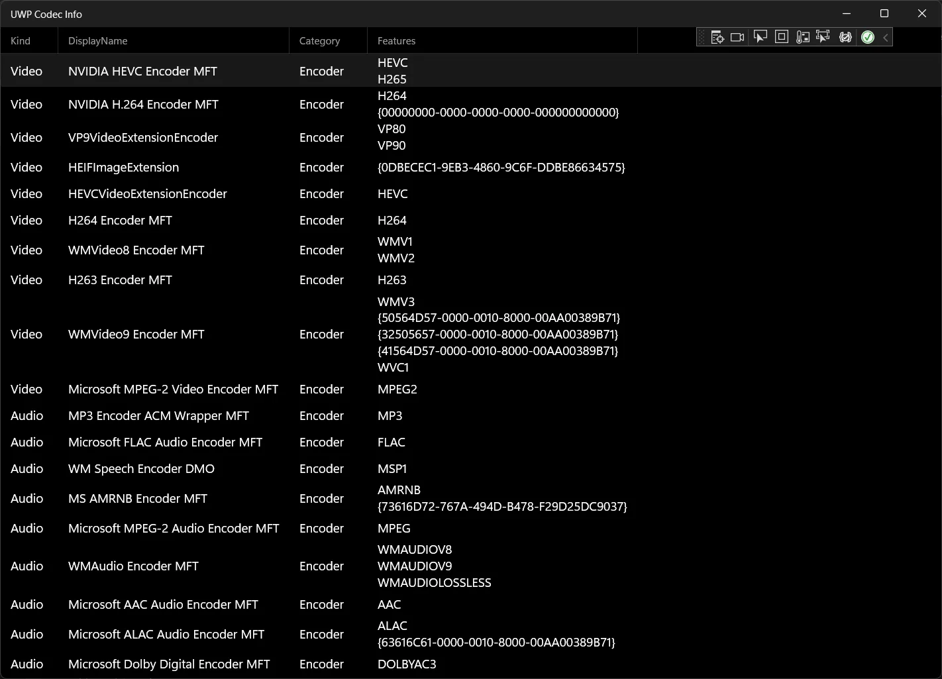This screenshot has width=942, height=679.
Task: Click the AMRNB feature value
Action: (399, 490)
